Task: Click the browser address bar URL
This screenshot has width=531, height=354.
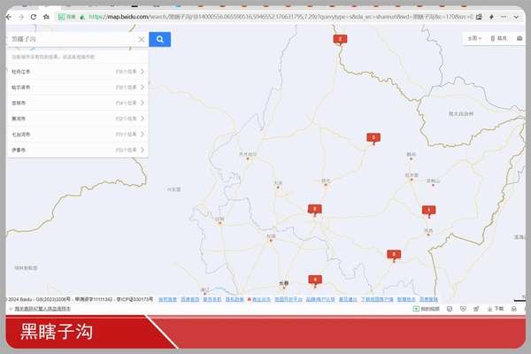Action: pos(265,17)
